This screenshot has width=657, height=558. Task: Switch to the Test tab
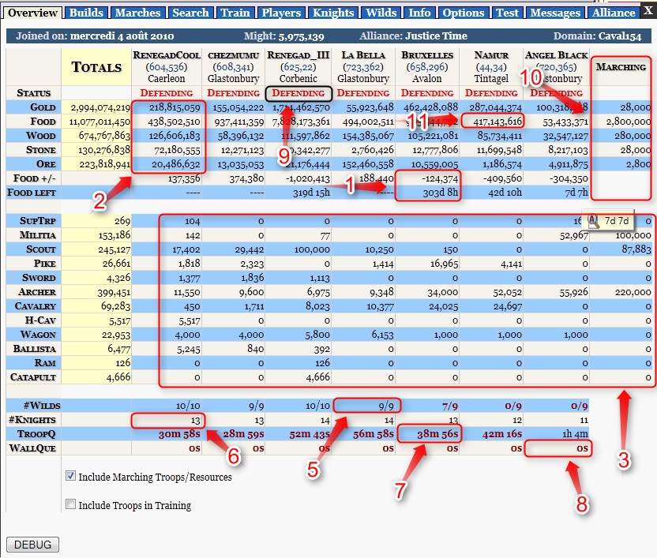[508, 13]
